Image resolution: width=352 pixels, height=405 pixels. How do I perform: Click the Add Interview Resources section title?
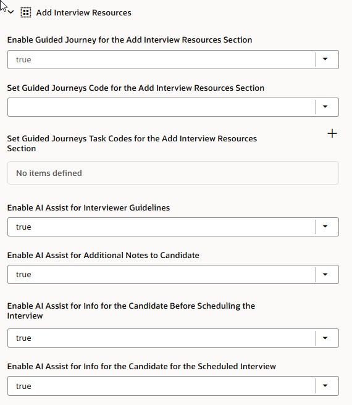[84, 12]
